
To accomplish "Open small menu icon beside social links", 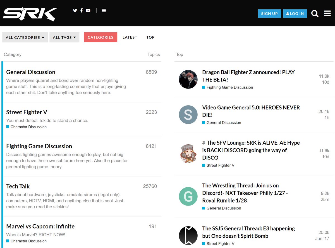I will click(104, 11).
